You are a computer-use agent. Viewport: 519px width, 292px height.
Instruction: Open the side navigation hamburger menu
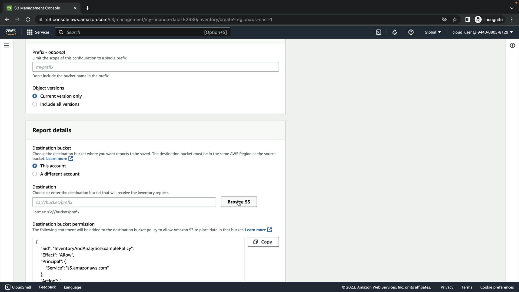click(x=6, y=45)
